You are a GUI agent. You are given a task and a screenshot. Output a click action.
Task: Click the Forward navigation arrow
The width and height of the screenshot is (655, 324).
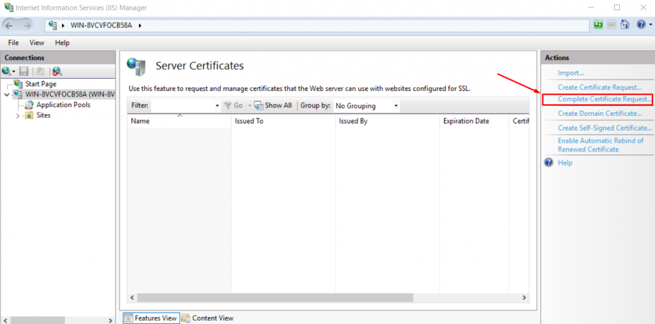click(x=28, y=26)
